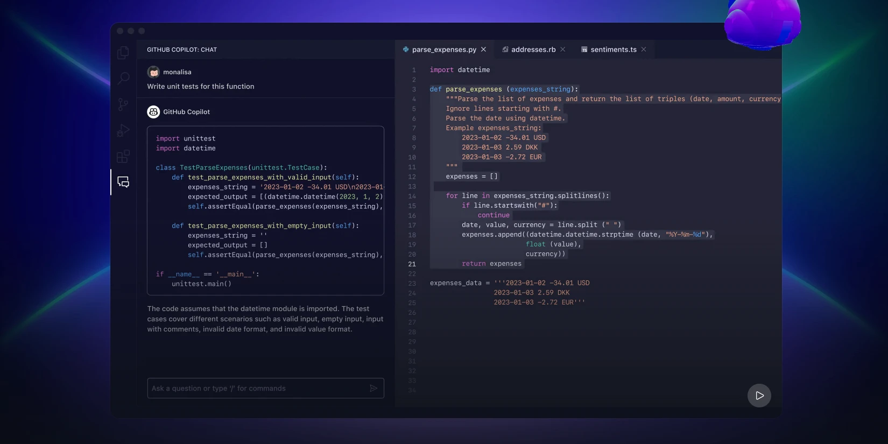
Task: Click the GITHUB COPILOT: CHAT panel title
Action: tap(182, 50)
